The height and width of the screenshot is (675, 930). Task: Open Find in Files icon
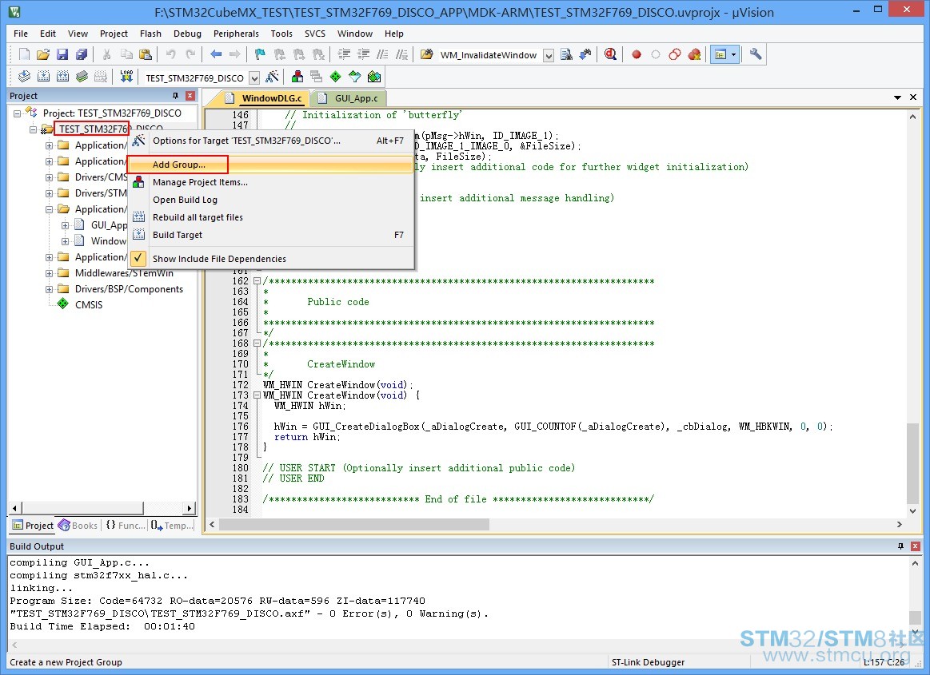(x=426, y=54)
